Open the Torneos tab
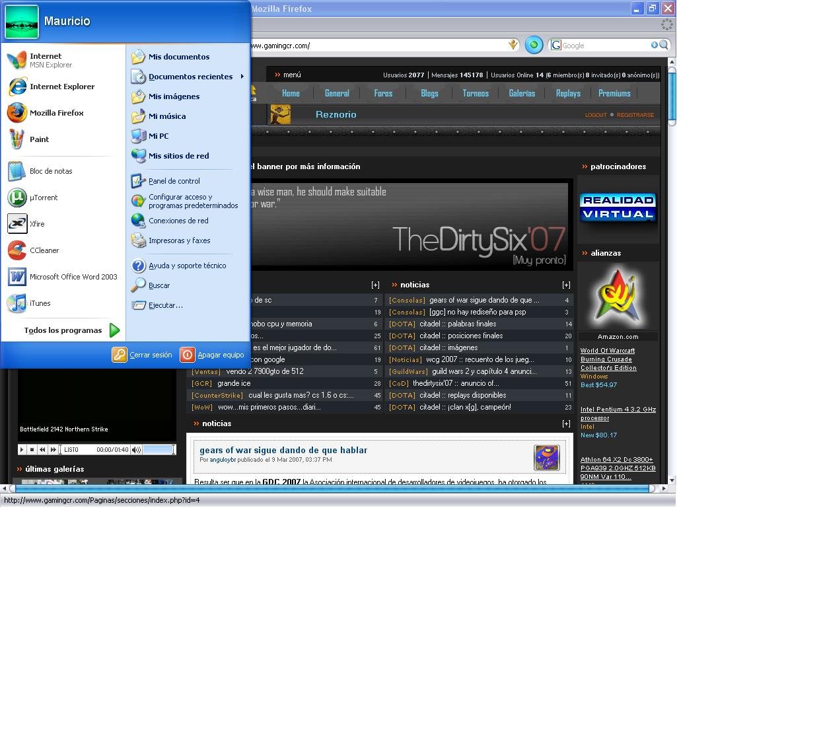The width and height of the screenshot is (821, 730). [476, 93]
